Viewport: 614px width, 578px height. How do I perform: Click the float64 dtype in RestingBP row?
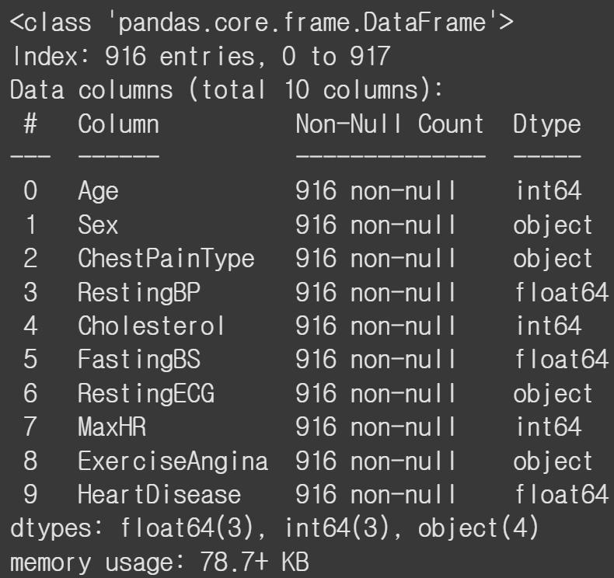[562, 292]
